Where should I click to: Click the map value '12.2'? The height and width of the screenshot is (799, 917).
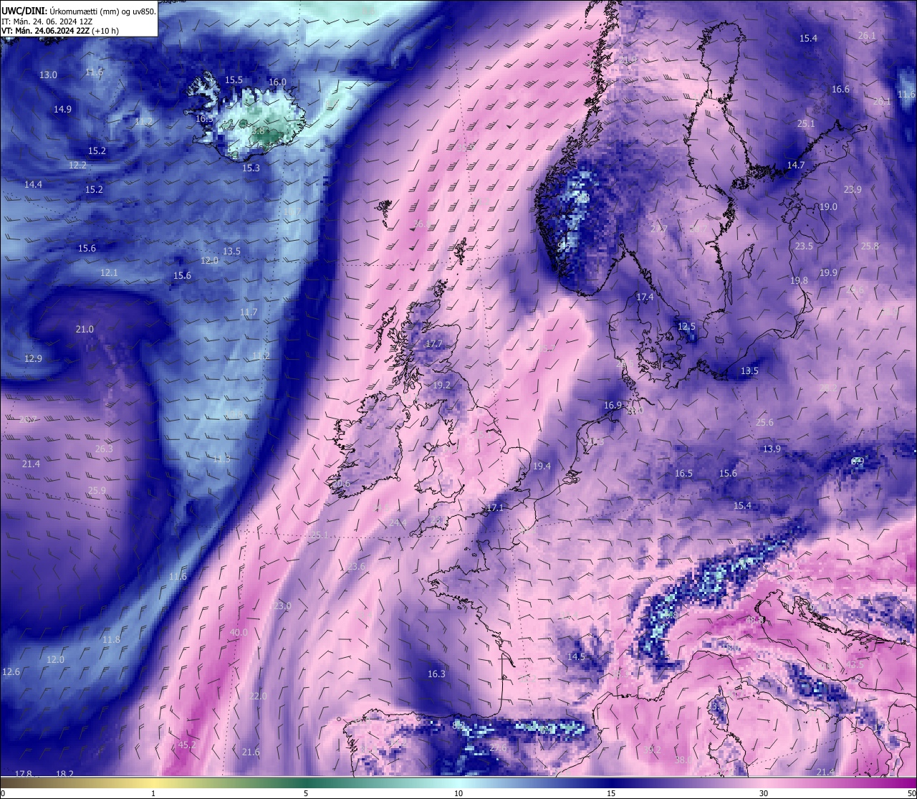pyautogui.click(x=77, y=165)
